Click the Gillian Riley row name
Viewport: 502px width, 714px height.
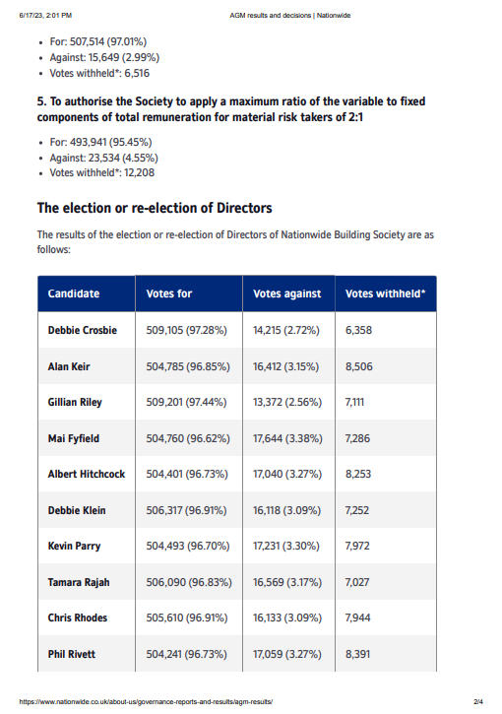[75, 402]
